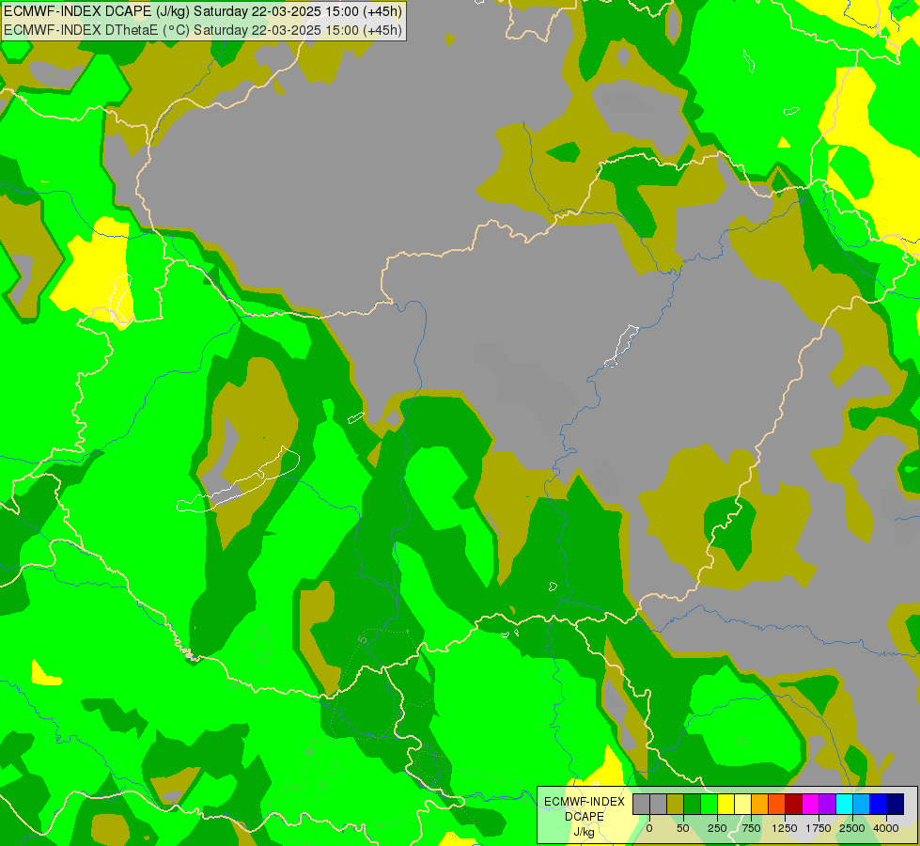Click the DCAPE (J/kg) title line

(203, 11)
